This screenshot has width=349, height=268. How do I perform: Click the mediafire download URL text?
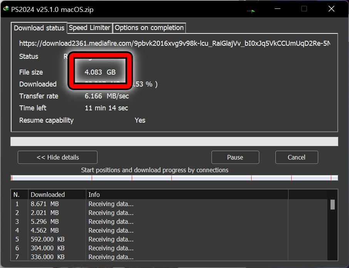(x=175, y=43)
